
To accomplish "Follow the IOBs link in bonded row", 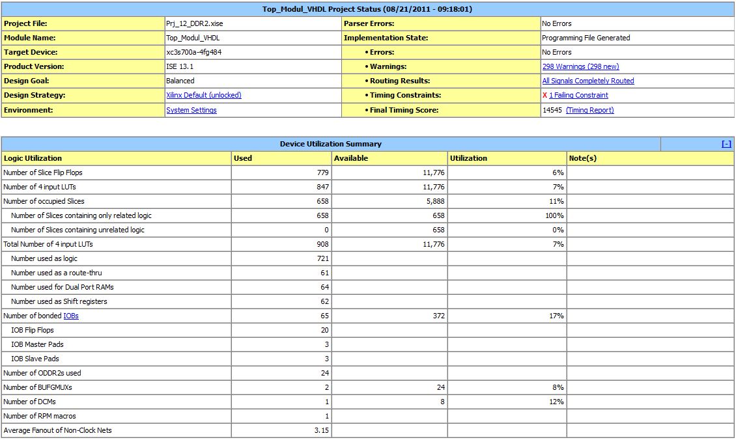I will [71, 316].
